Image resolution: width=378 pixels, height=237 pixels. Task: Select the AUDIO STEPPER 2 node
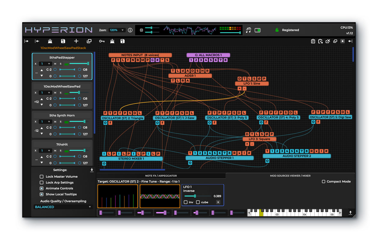coord(297,156)
